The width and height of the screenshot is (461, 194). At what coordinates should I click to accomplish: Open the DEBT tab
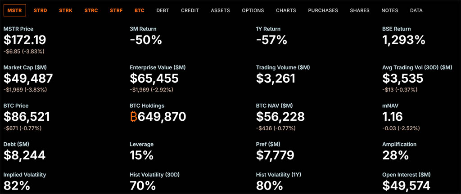163,10
